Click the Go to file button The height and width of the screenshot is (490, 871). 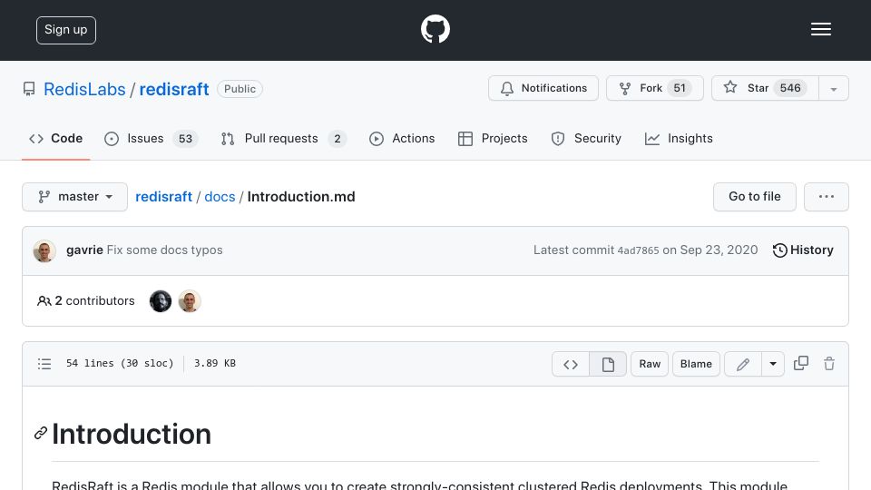tap(754, 197)
